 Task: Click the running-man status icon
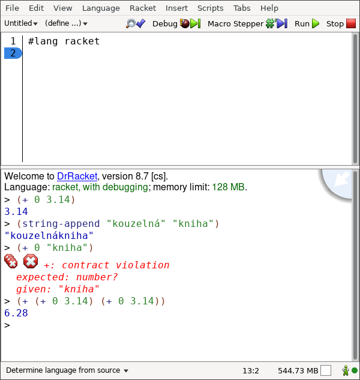coord(346,370)
